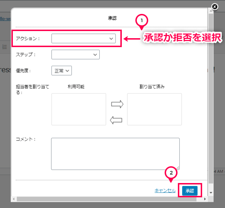
Task: Click the vertical scrollbar up arrow
Action: [x=211, y=11]
